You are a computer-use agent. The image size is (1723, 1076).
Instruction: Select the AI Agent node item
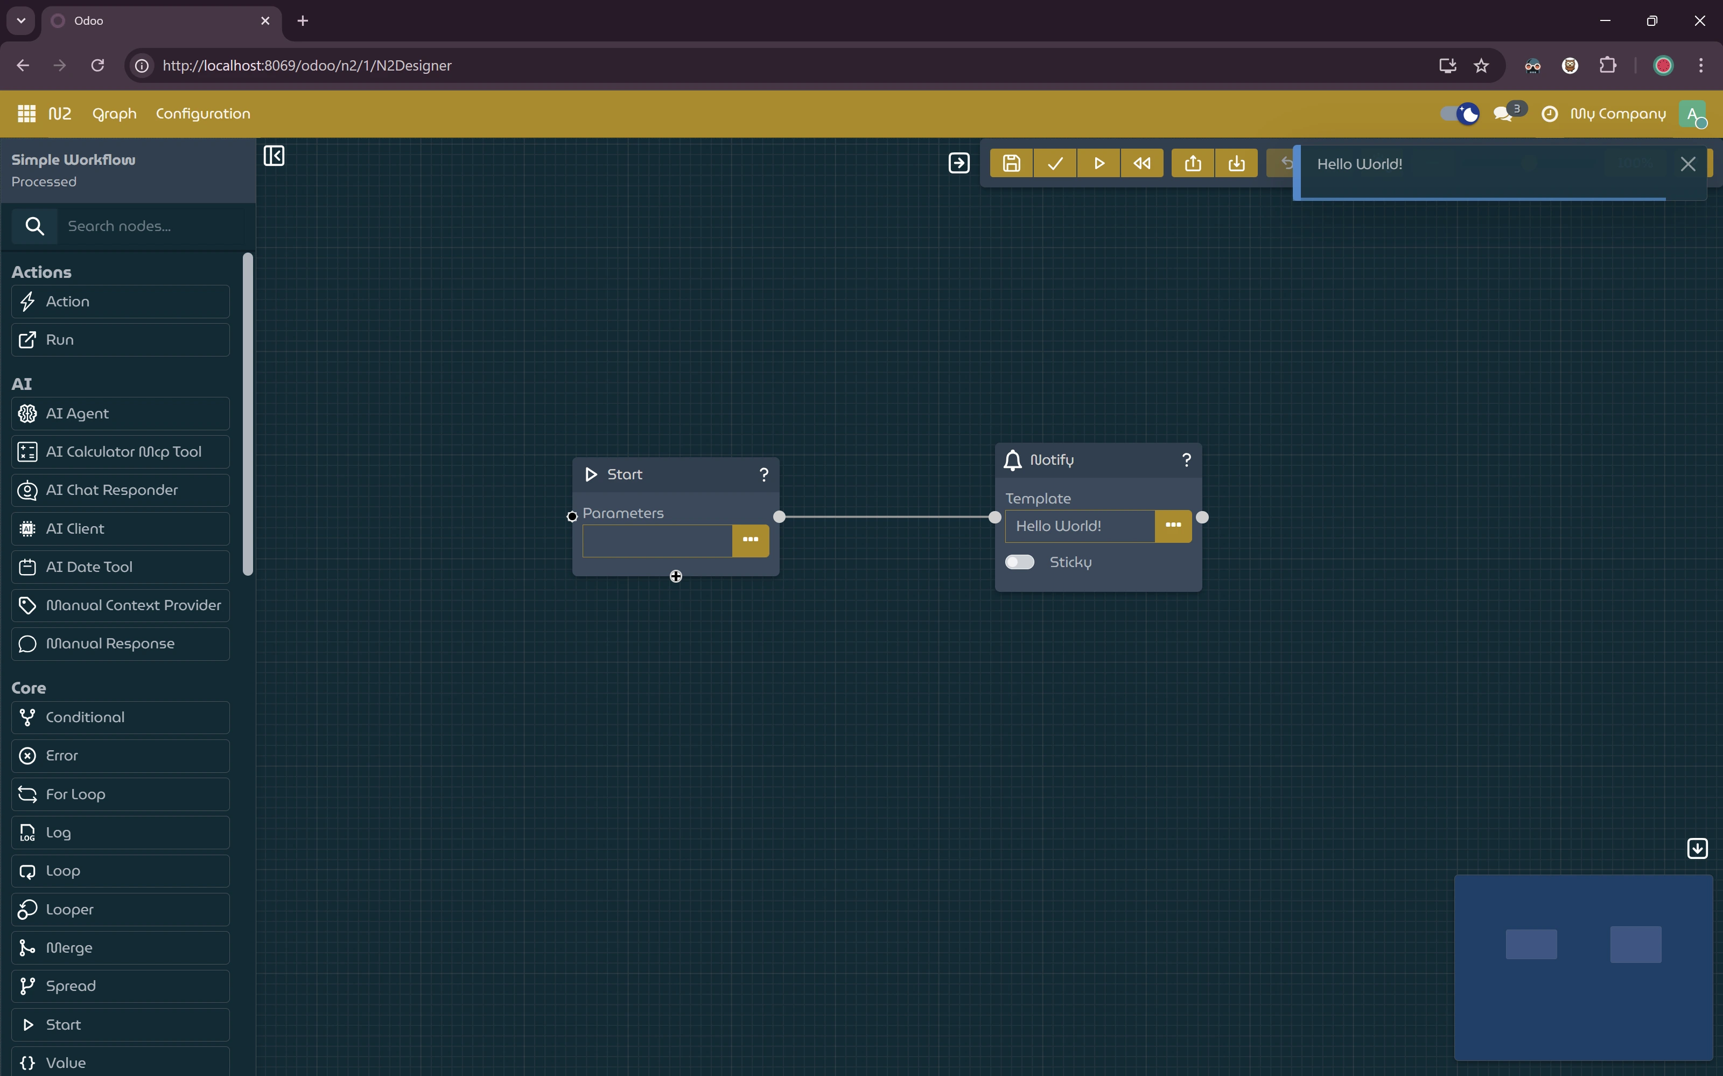120,414
